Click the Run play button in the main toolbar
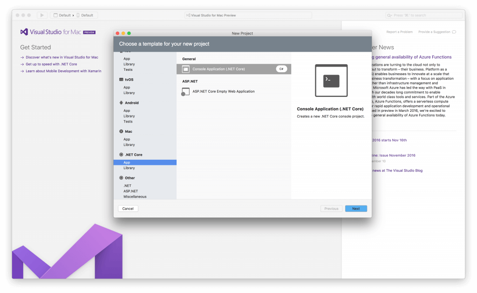The image size is (477, 293). [x=42, y=15]
